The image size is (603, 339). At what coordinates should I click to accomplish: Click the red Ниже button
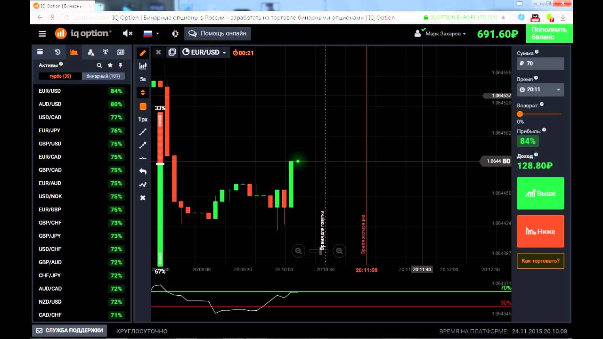pyautogui.click(x=540, y=231)
